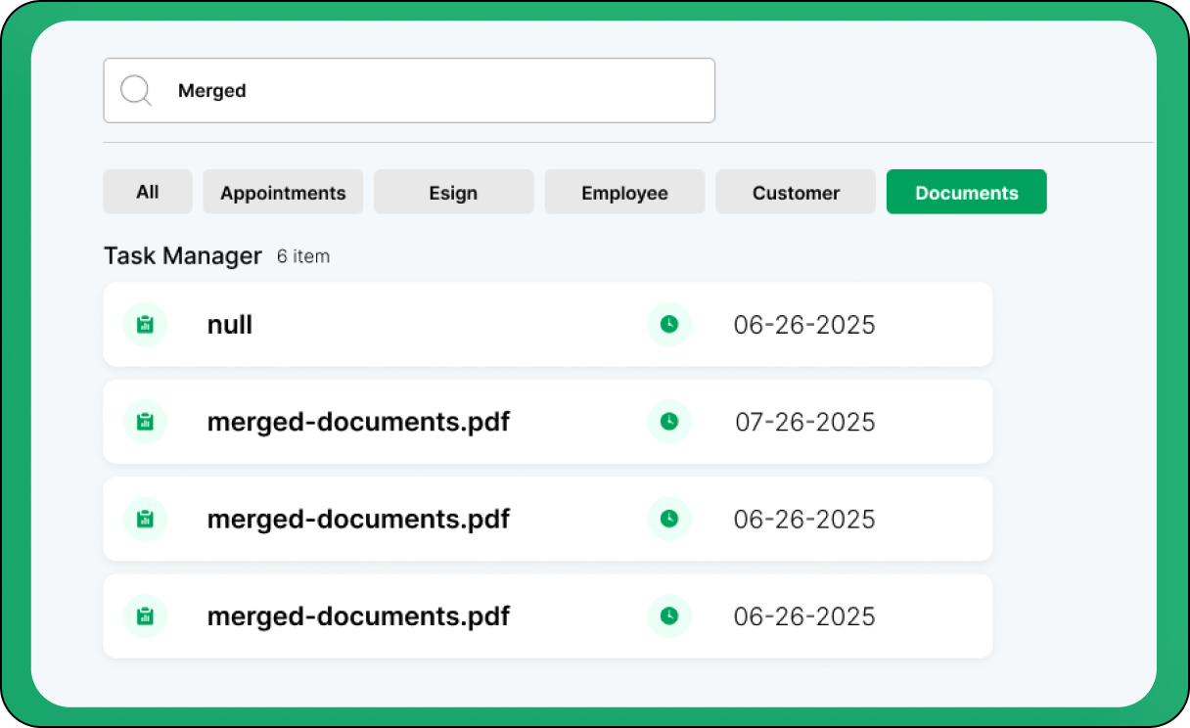This screenshot has width=1190, height=728.
Task: Switch to the All filter tab
Action: point(148,192)
